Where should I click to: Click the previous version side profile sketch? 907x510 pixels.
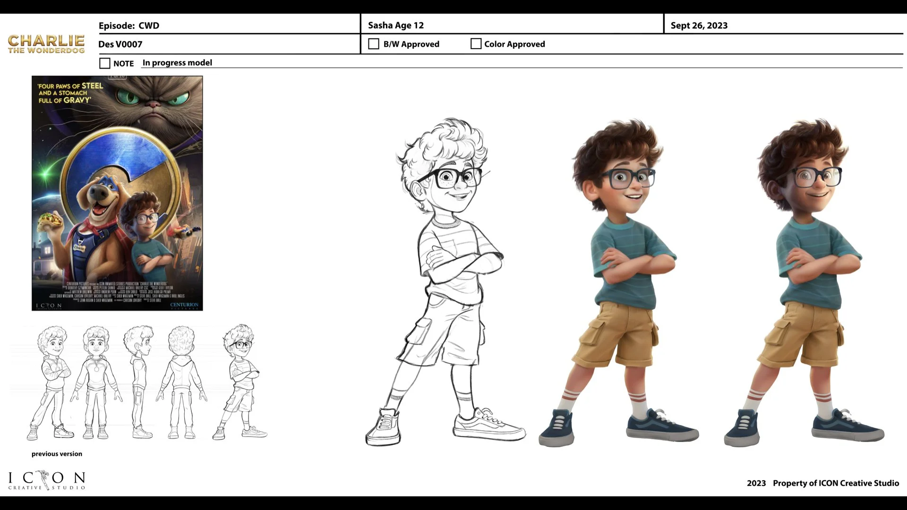pyautogui.click(x=139, y=382)
